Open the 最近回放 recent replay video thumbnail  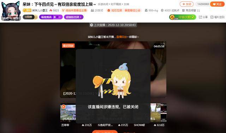(x=113, y=69)
